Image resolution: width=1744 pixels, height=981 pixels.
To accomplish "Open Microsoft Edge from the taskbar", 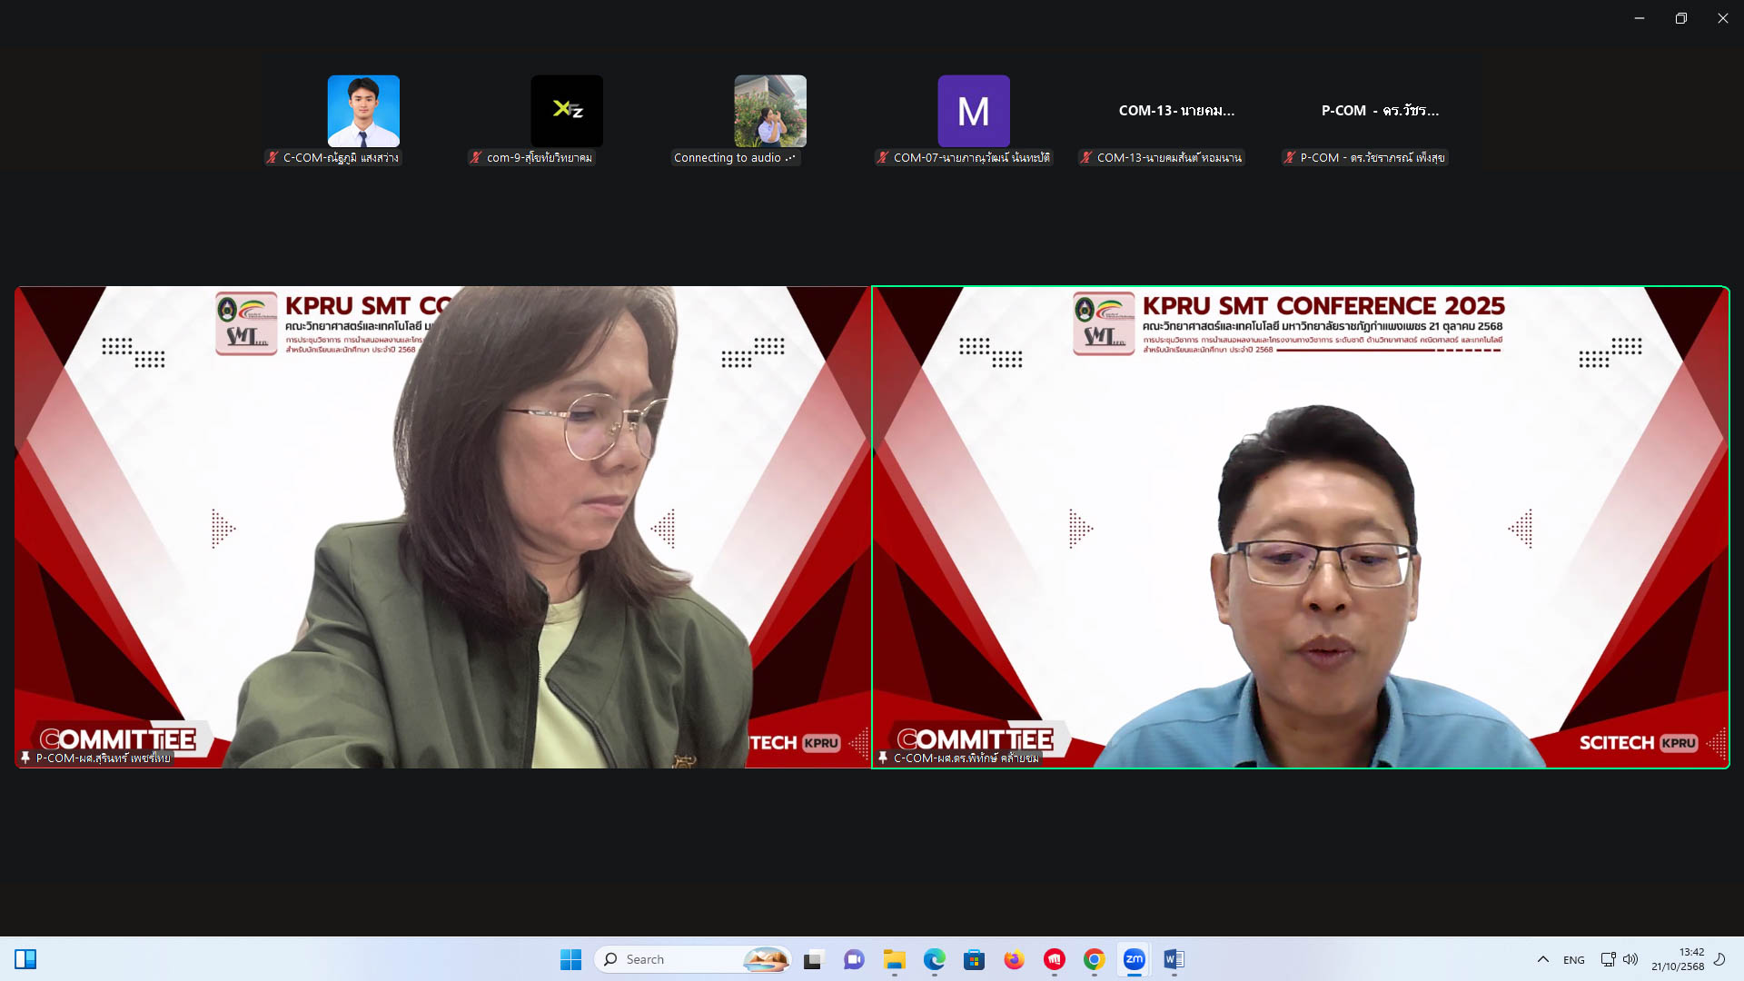I will pos(934,959).
